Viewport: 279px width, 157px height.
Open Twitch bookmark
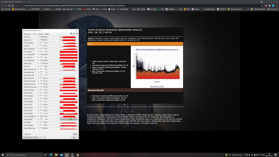[x=96, y=9]
